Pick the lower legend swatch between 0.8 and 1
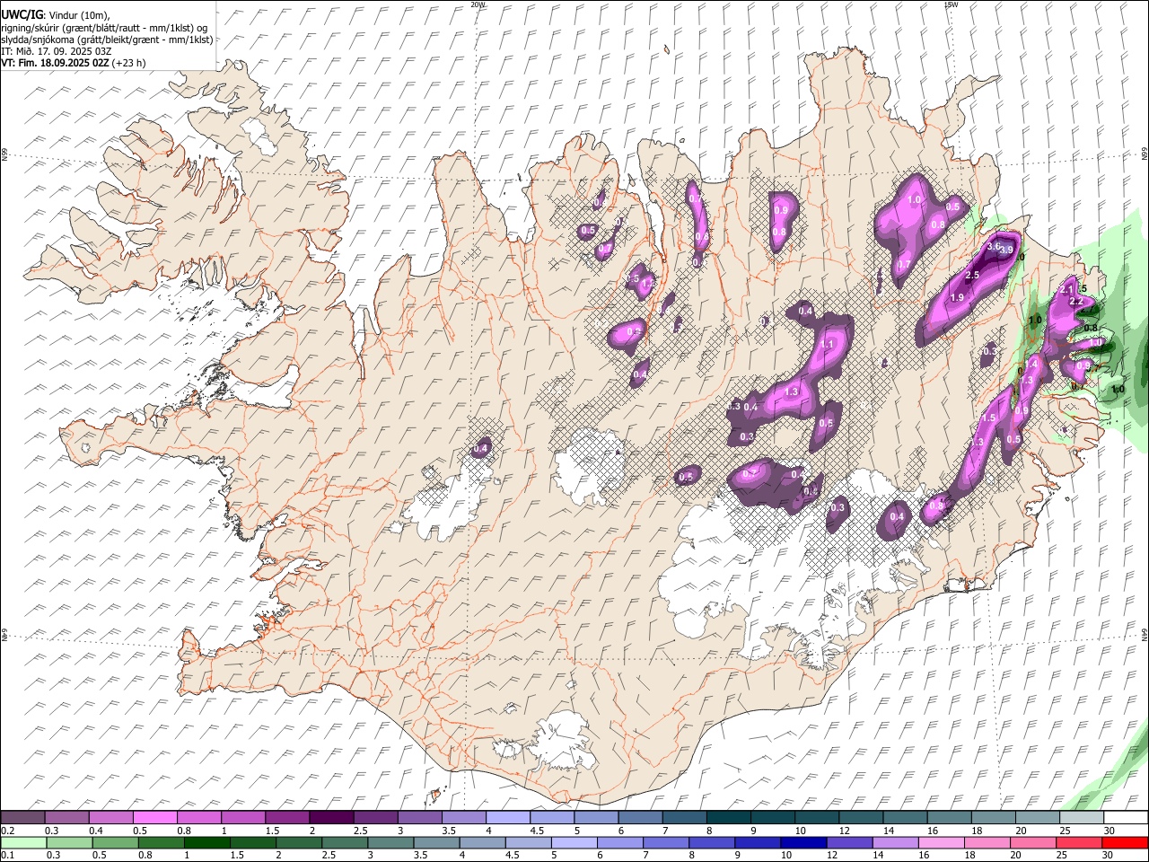This screenshot has height=862, width=1149. click(x=161, y=842)
